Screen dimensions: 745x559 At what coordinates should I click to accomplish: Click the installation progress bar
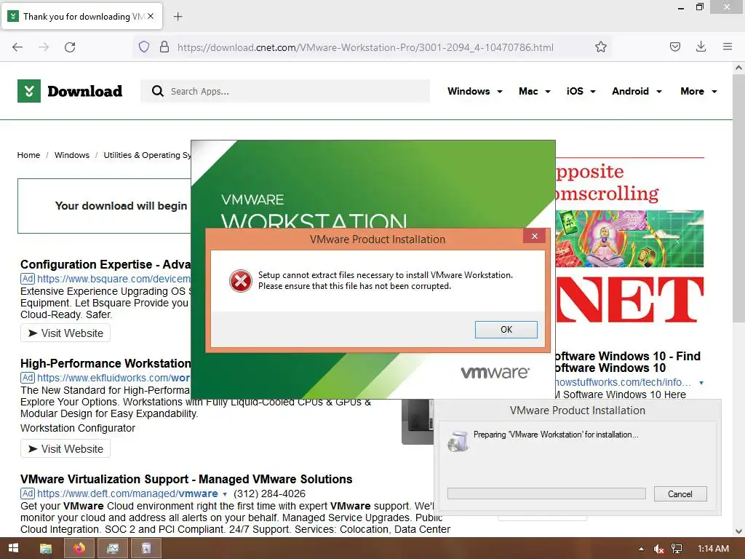pos(546,493)
